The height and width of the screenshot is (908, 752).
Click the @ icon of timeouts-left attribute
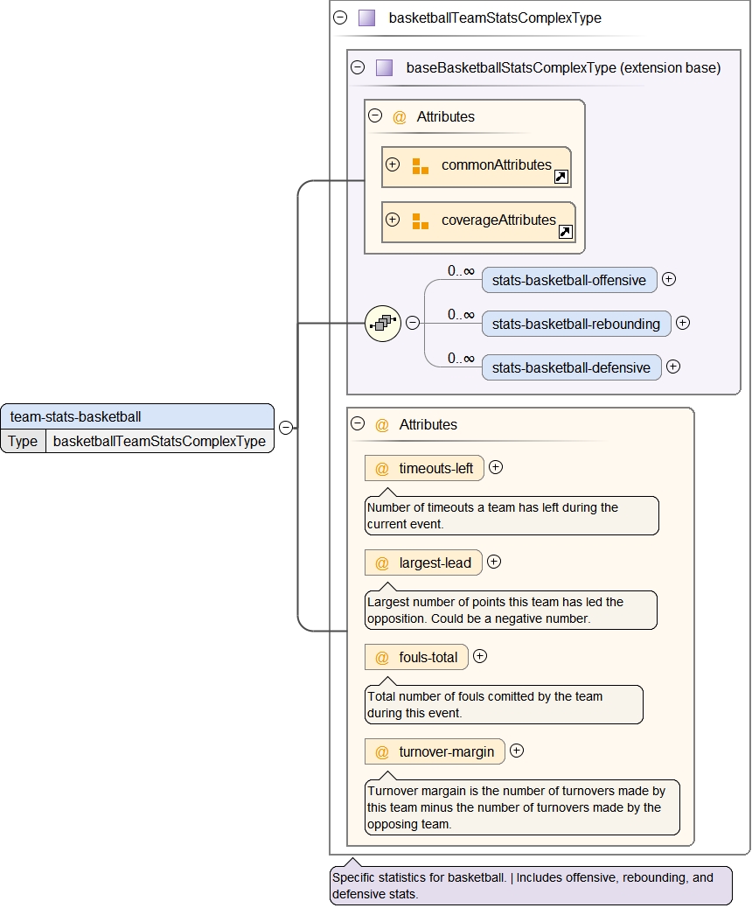pyautogui.click(x=382, y=469)
